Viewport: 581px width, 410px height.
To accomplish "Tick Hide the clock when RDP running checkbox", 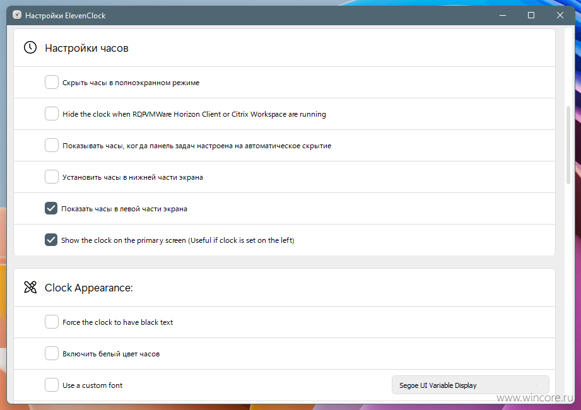I will click(52, 114).
